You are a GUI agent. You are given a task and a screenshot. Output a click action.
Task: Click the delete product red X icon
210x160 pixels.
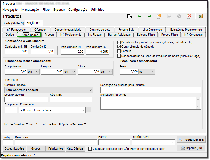pyautogui.click(x=189, y=16)
